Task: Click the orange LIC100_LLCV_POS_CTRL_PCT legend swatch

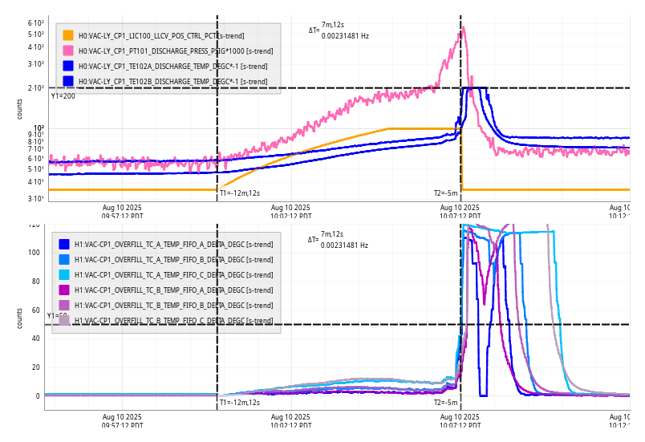Action: [68, 35]
